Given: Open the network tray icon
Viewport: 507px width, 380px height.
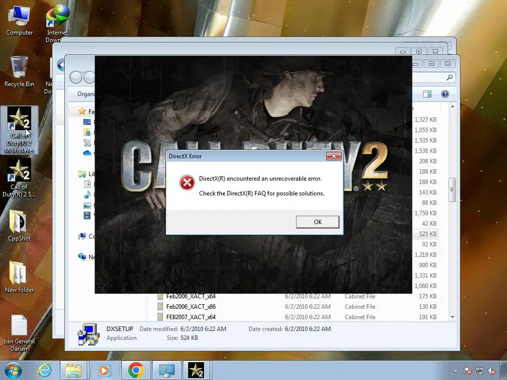Looking at the screenshot, I should (479, 371).
